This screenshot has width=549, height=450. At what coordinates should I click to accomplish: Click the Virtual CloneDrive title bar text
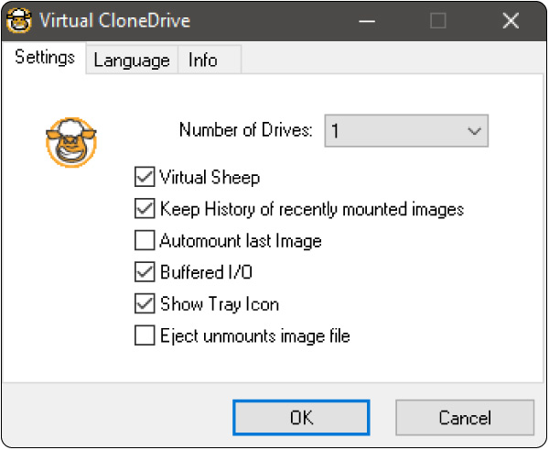(x=115, y=21)
